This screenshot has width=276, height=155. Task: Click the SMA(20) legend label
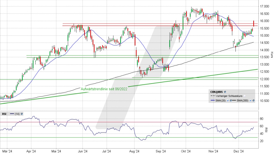(221, 100)
